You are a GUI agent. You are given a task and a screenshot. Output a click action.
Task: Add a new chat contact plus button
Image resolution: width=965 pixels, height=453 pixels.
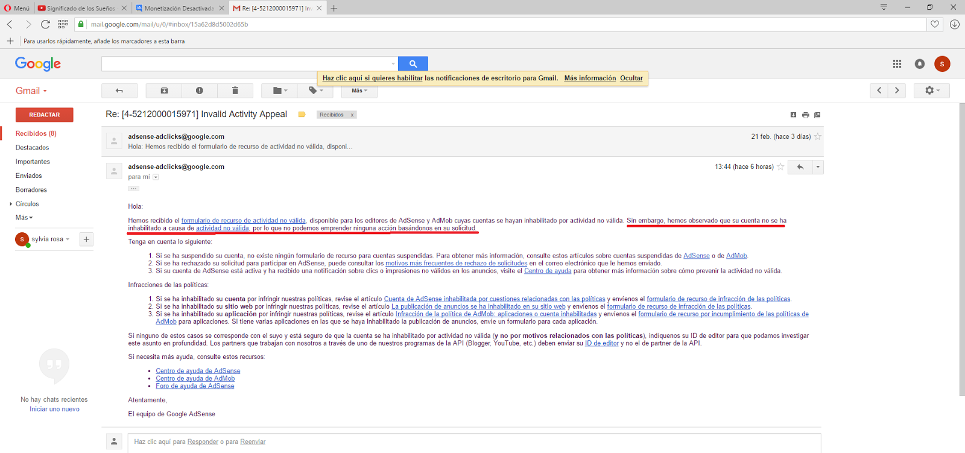[87, 239]
